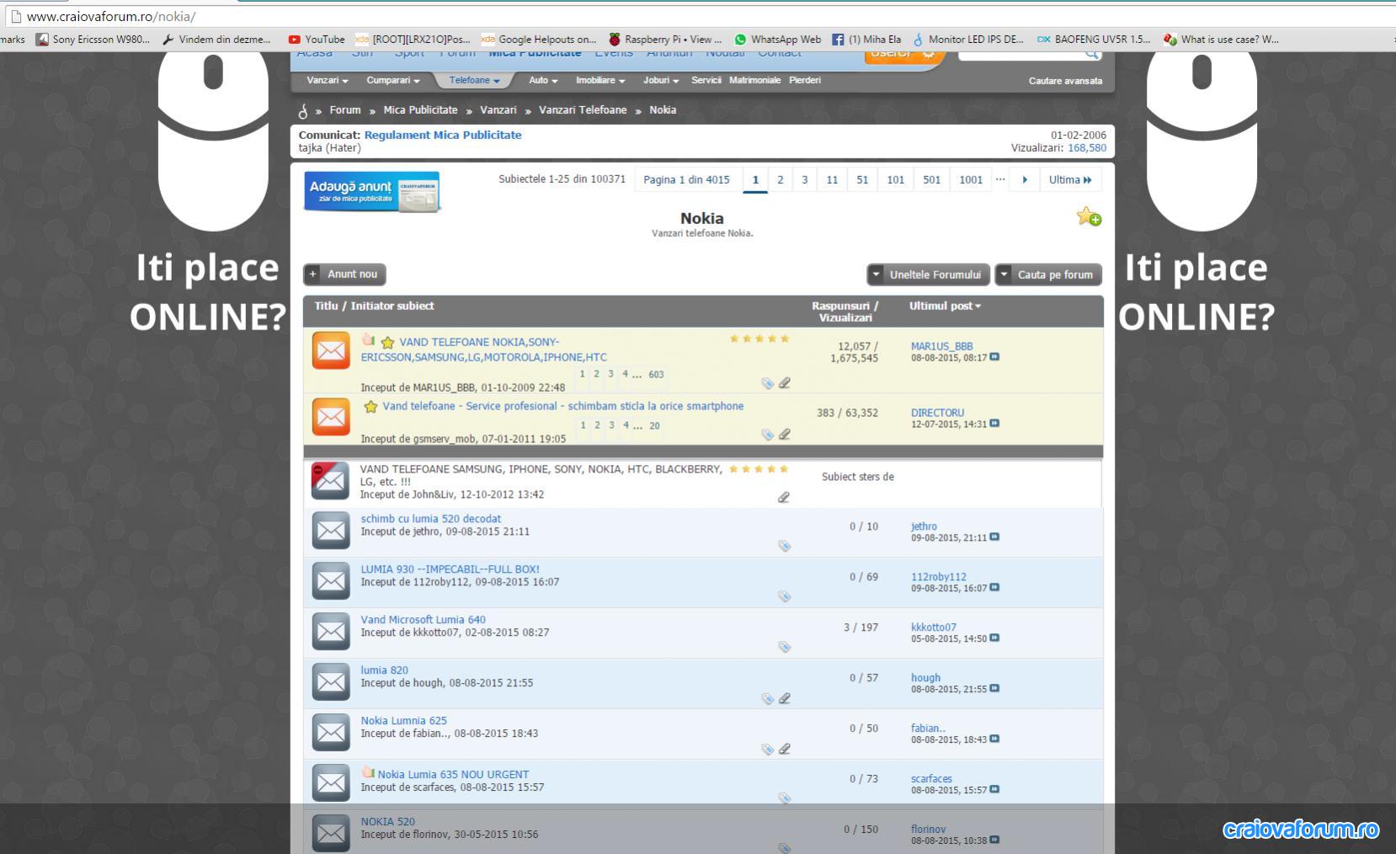Click attachment paperclip icon in lumia 820 row
Screen dimensions: 1396x854
[784, 698]
